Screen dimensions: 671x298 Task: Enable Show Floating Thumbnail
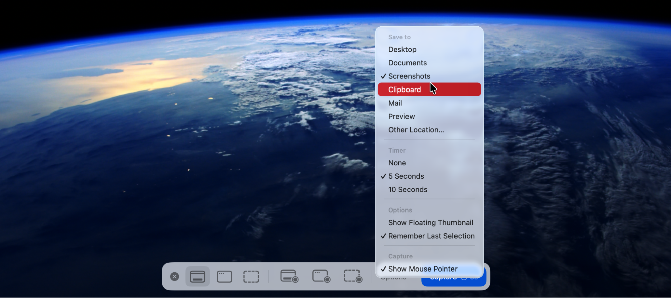[429, 223]
